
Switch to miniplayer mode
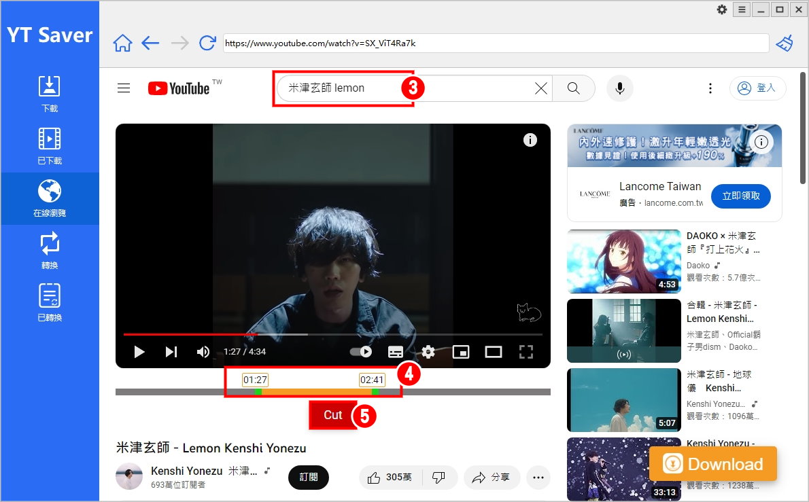pos(461,351)
